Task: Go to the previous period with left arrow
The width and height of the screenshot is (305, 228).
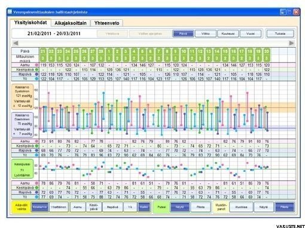Action: click(x=16, y=43)
